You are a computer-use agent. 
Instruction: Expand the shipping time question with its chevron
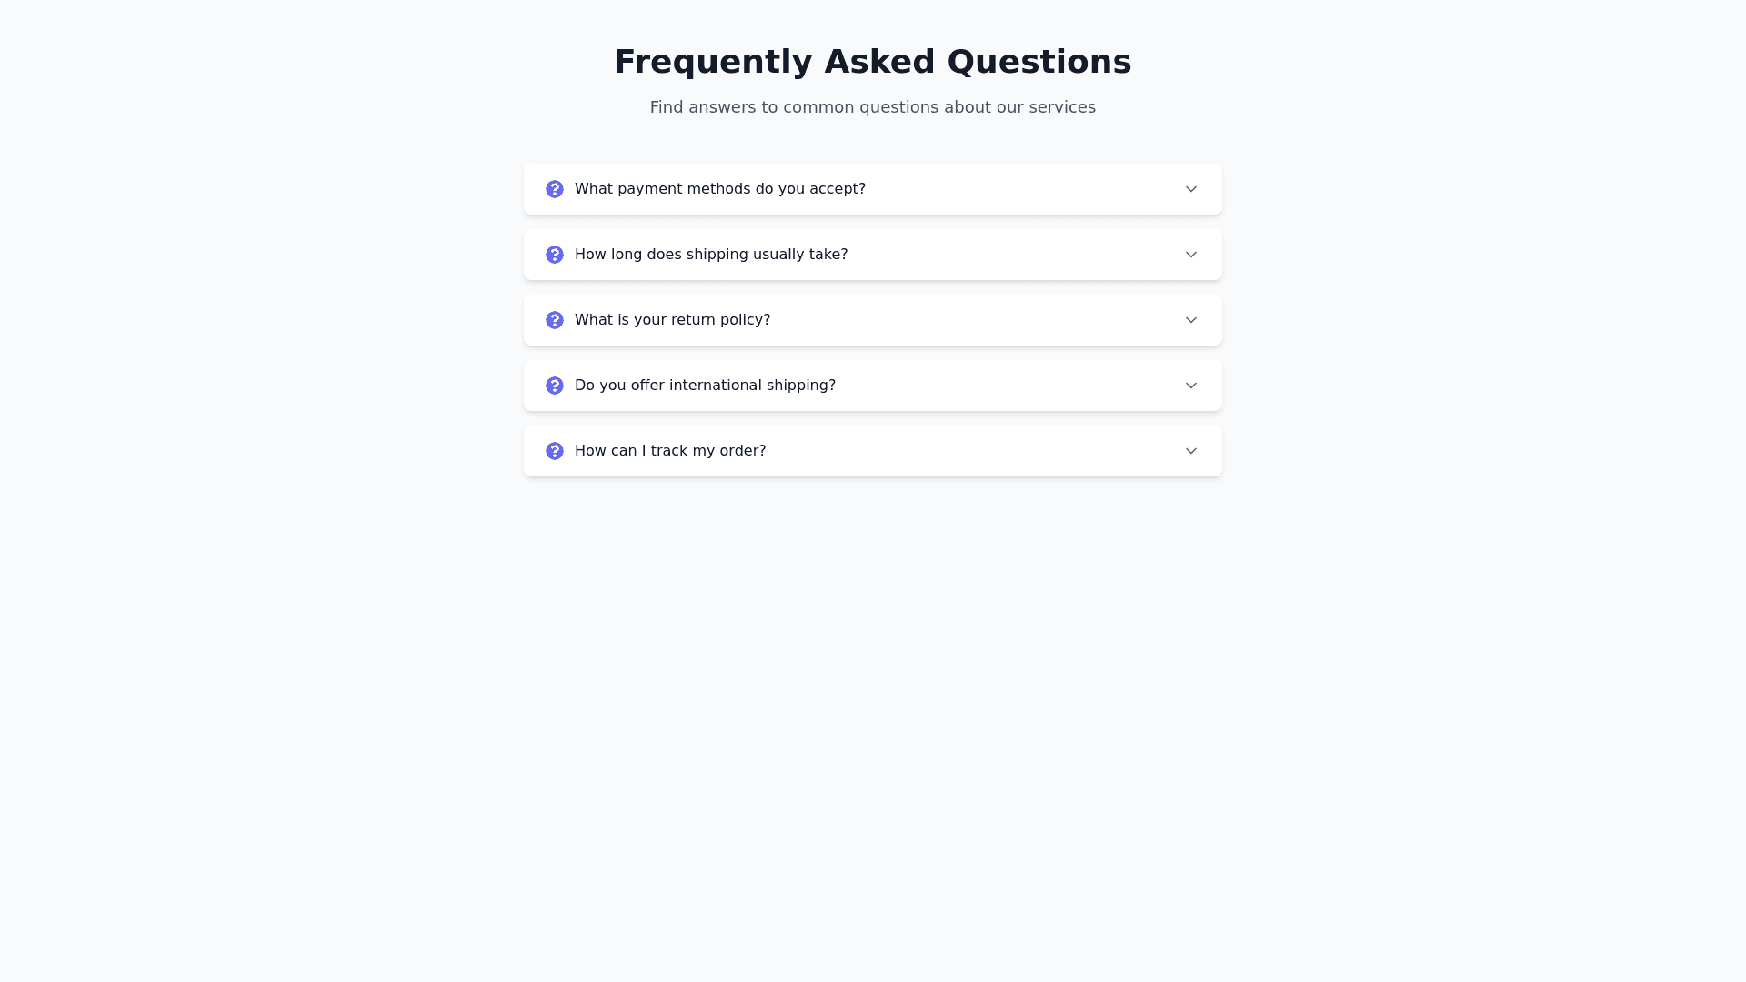tap(1191, 255)
